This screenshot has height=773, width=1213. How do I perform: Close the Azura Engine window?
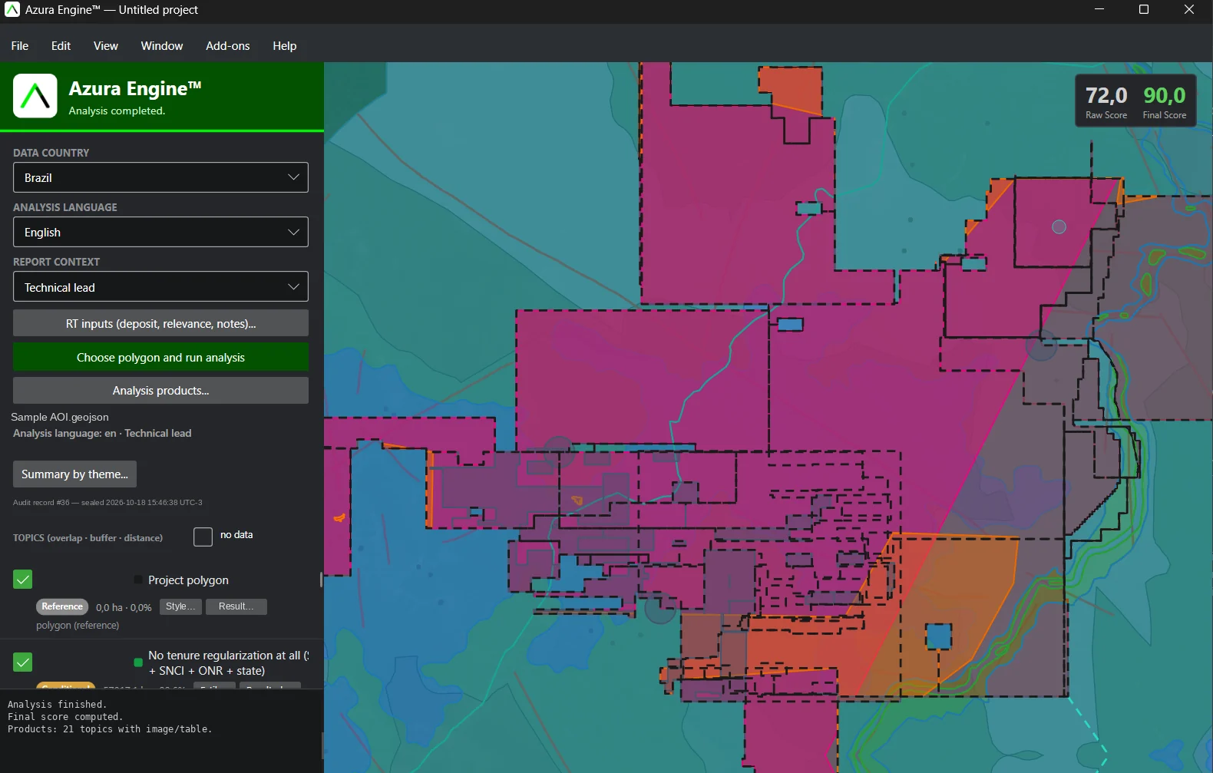(x=1189, y=10)
